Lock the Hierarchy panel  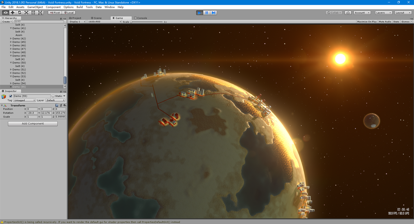coord(61,18)
